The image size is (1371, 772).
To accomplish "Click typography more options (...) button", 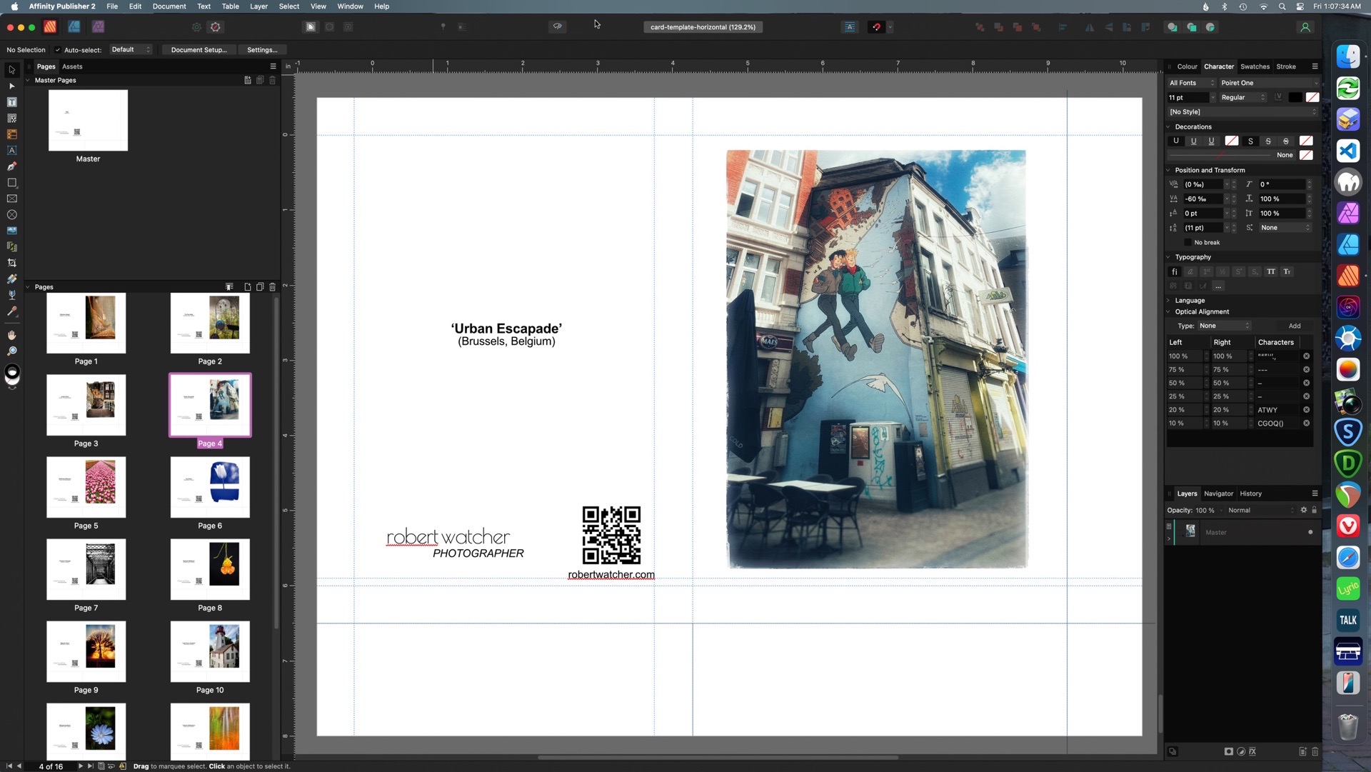I will click(1218, 286).
